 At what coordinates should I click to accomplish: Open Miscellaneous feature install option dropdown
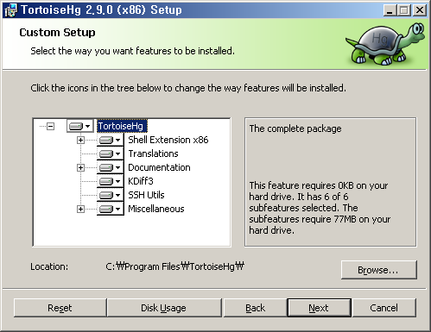(x=111, y=209)
